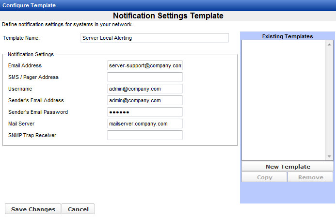Click the Configure Template title bar
The height and width of the screenshot is (219, 336).
click(29, 5)
